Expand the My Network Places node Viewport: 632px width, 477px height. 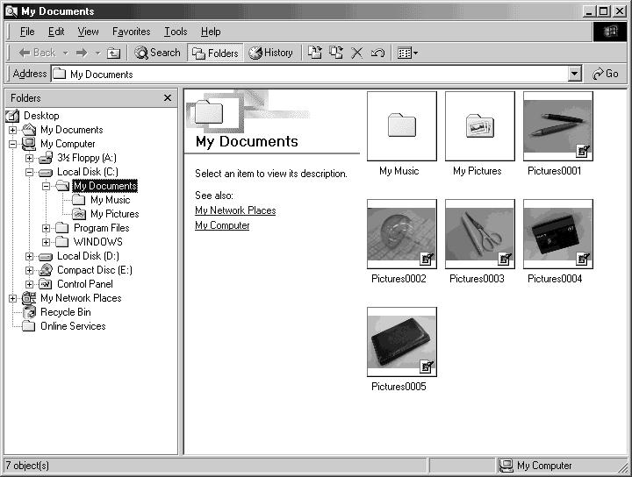click(x=12, y=298)
